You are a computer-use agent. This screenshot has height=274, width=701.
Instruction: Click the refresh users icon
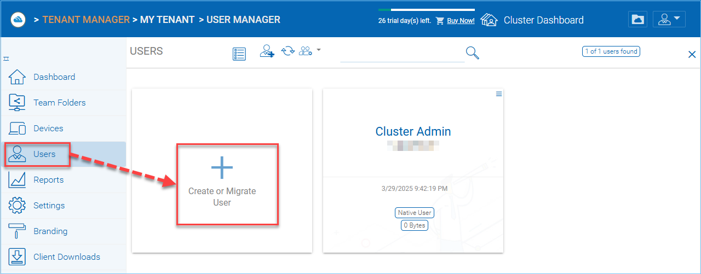[x=288, y=51]
